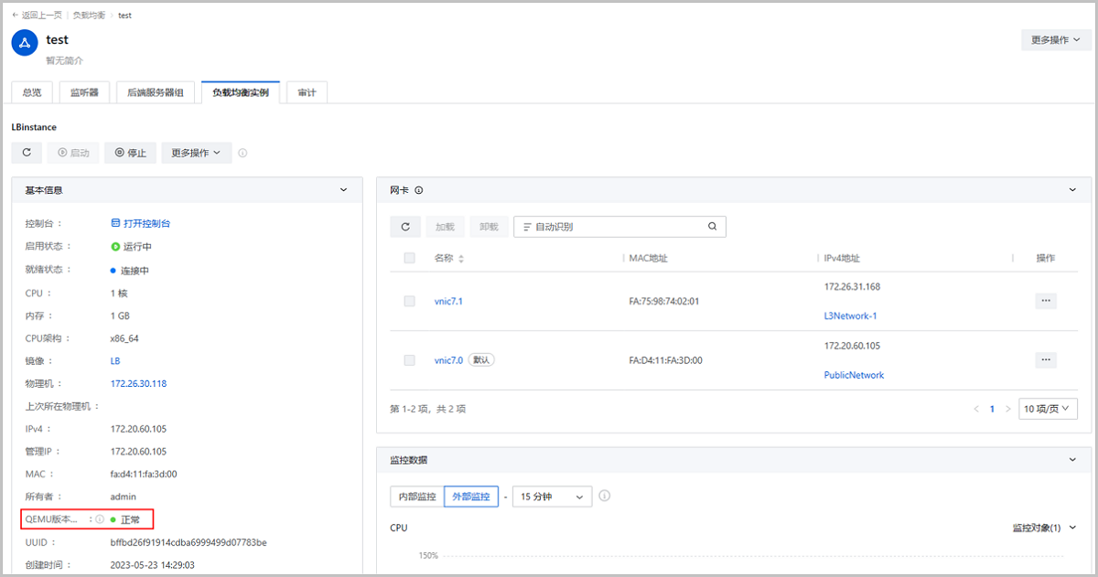Switch to the 后端服务器组 tab

(x=155, y=92)
